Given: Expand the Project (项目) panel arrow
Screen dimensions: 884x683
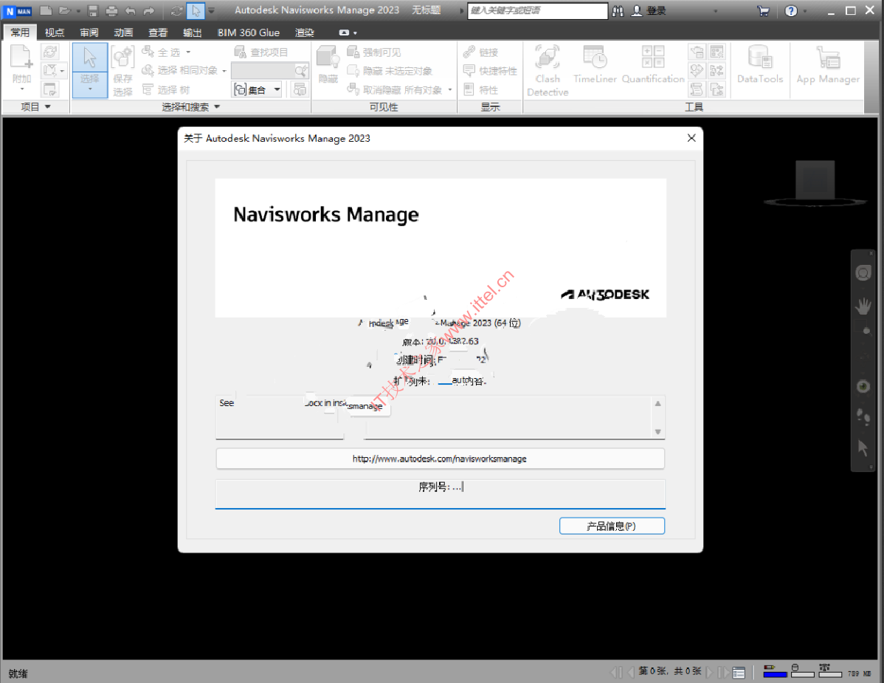Looking at the screenshot, I should point(47,106).
